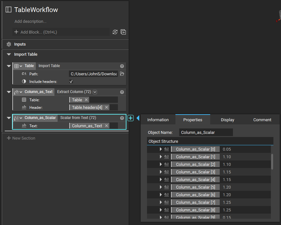Click the TableWorkflow panel layout icon
Viewport: 281px width, 225px height.
click(x=9, y=9)
